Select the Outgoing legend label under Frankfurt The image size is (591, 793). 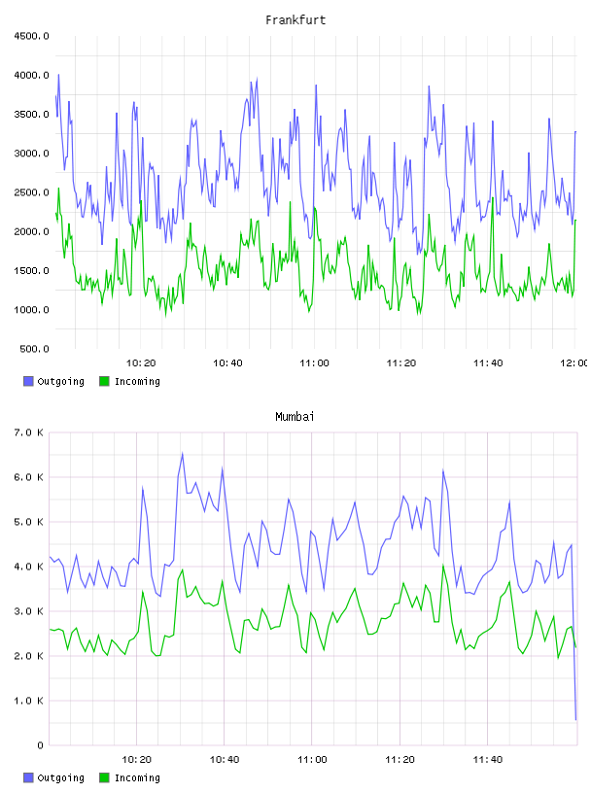pos(60,382)
